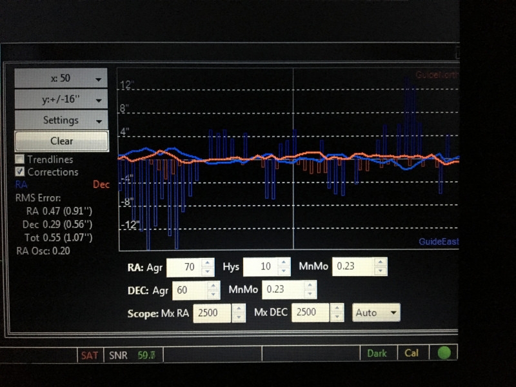
Task: Uncheck the Corrections checkbox
Action: [x=20, y=172]
